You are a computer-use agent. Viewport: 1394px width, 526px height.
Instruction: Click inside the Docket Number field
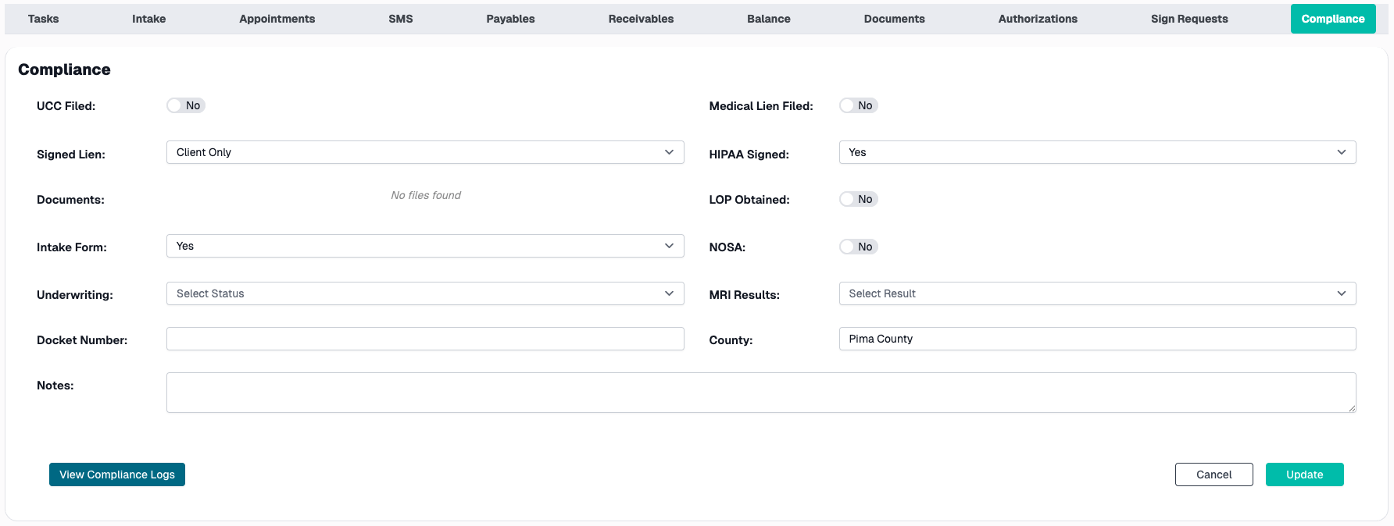[x=425, y=339]
